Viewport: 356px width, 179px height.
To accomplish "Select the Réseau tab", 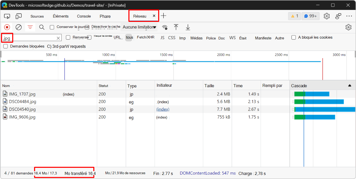I will click(140, 16).
